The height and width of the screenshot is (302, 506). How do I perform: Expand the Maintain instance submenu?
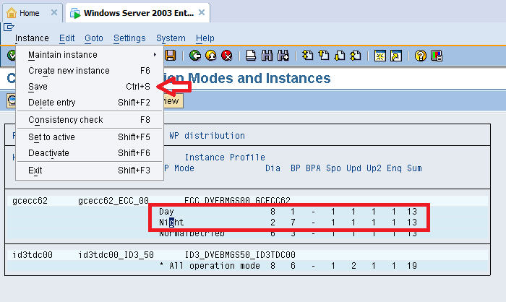pos(90,55)
